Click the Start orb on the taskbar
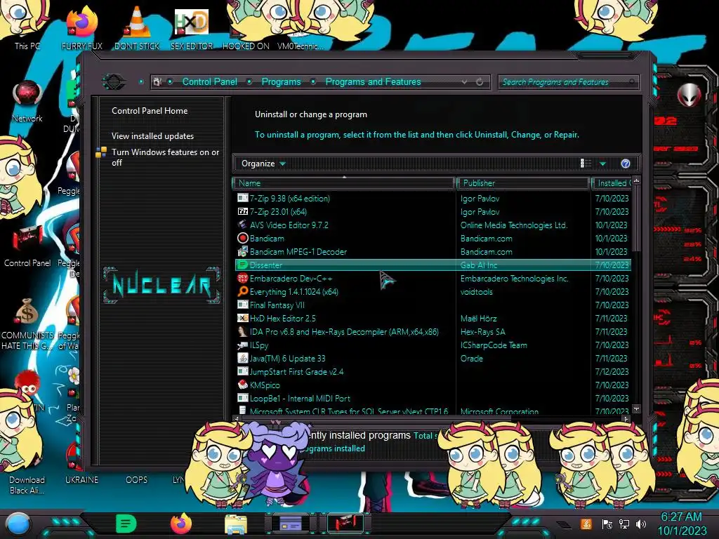 tap(18, 524)
